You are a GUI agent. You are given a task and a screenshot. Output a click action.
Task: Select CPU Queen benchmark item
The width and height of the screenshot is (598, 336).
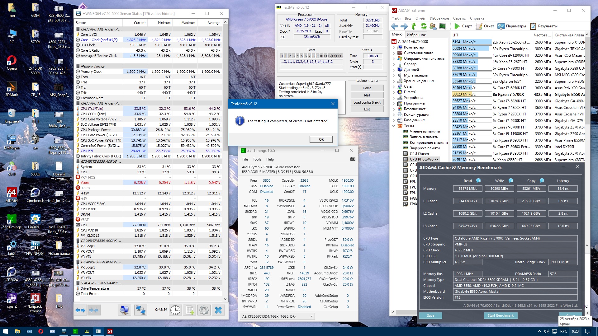419,154
